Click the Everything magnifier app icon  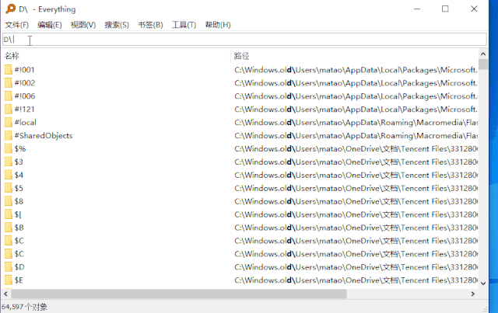pyautogui.click(x=10, y=9)
